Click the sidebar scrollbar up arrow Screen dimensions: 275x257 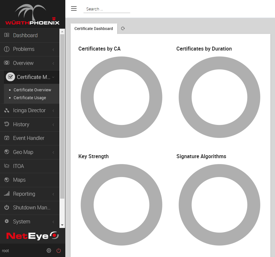pos(62,32)
